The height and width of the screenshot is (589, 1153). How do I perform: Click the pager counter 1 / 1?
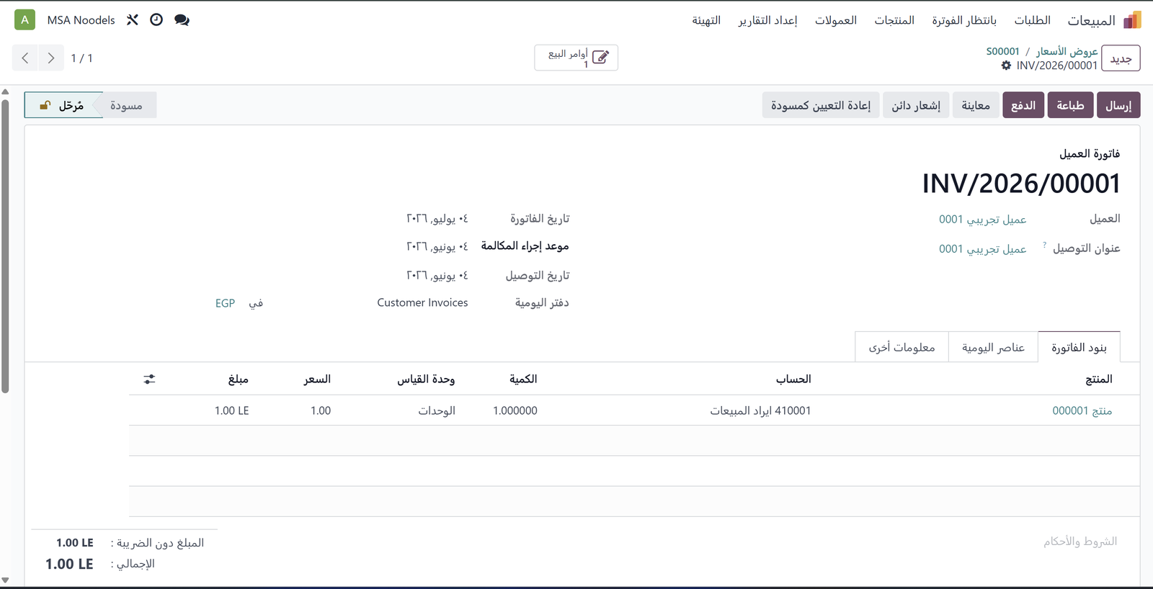pyautogui.click(x=81, y=58)
